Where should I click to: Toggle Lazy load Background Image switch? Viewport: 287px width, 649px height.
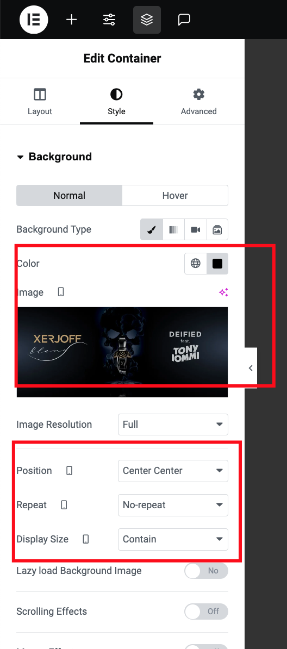pos(206,571)
